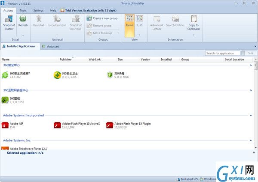
Task: Click Remove group in ribbon
Action: tap(99, 26)
